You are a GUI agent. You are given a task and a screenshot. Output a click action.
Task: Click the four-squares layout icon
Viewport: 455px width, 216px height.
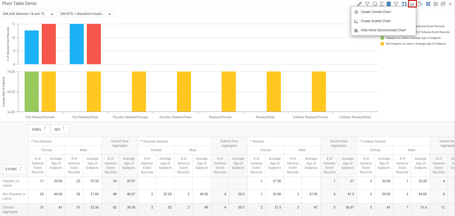click(x=436, y=4)
